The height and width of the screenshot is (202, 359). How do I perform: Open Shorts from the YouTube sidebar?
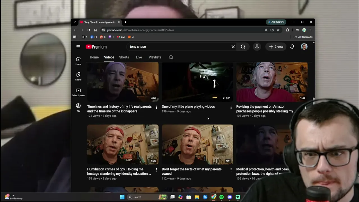point(78,76)
